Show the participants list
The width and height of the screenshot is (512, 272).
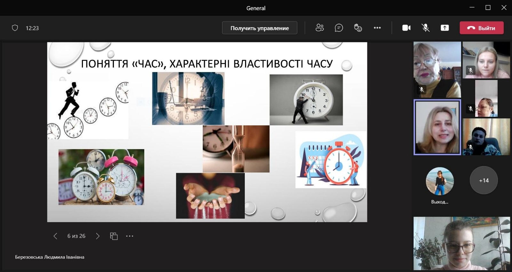pos(320,28)
